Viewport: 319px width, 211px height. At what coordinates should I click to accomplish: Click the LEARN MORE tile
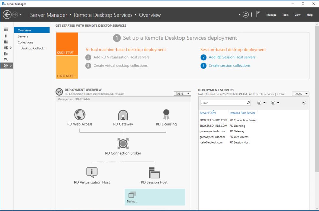67,67
